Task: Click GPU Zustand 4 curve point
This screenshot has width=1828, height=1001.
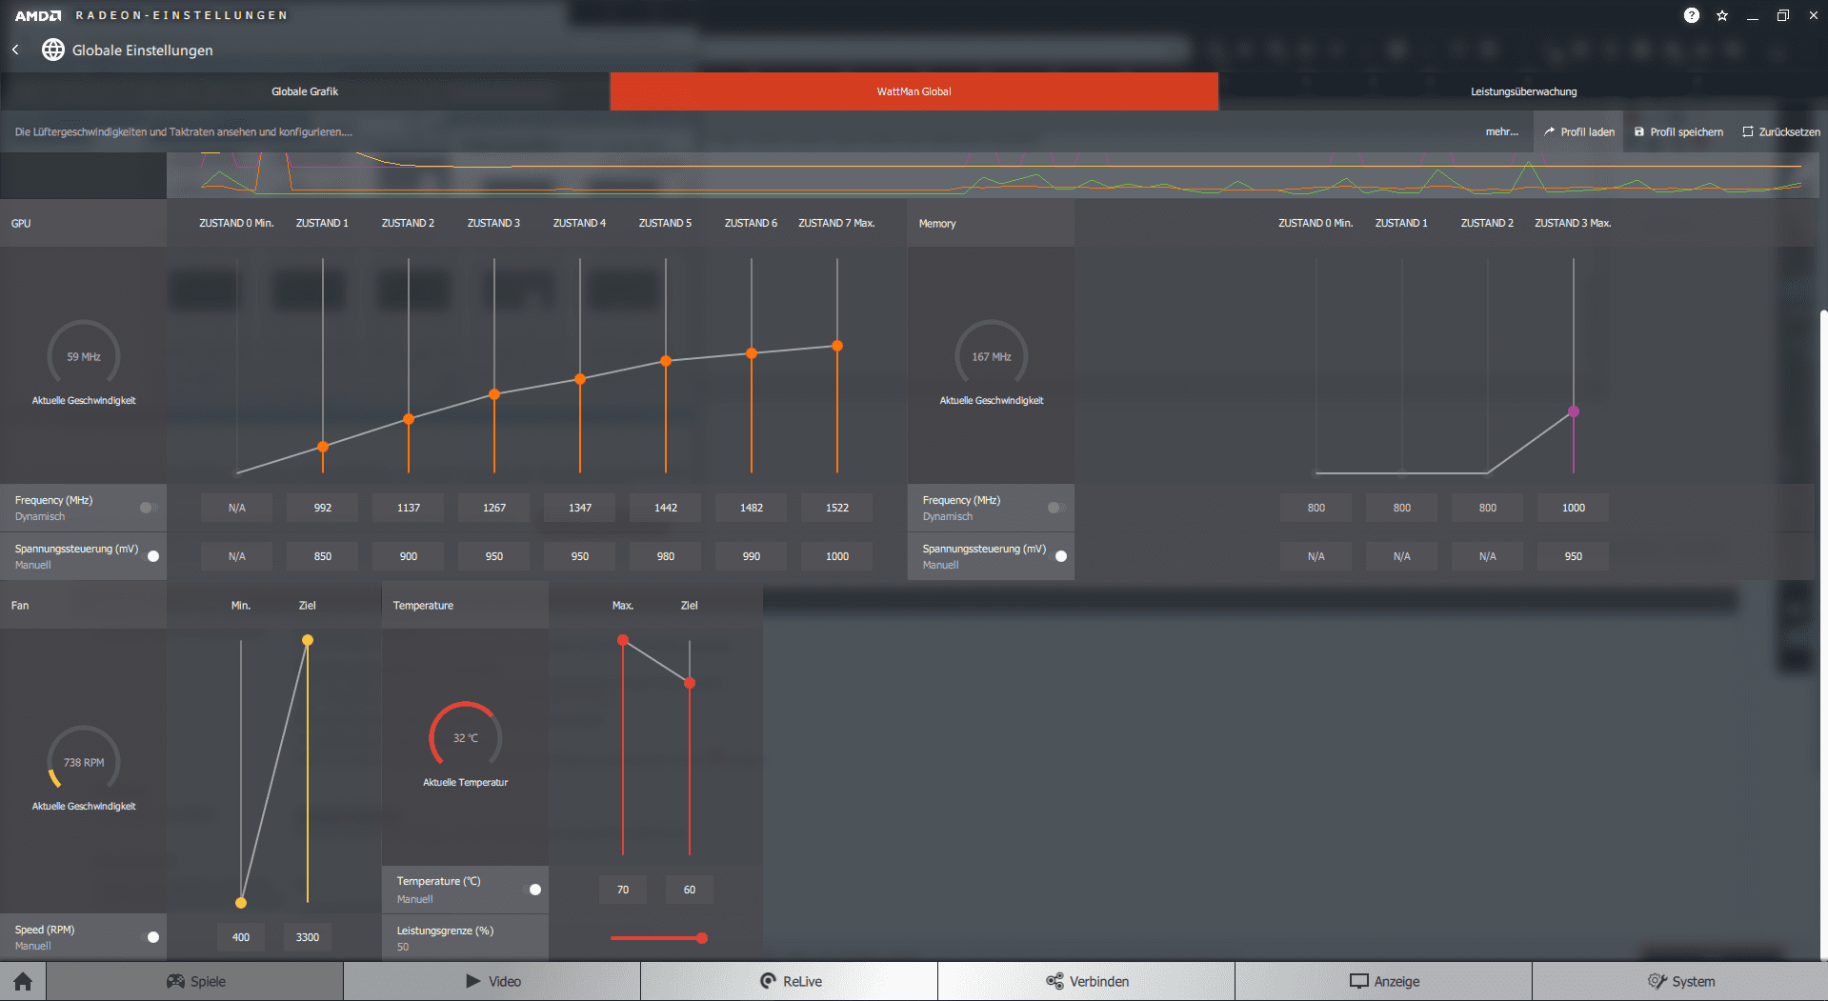Action: (580, 379)
